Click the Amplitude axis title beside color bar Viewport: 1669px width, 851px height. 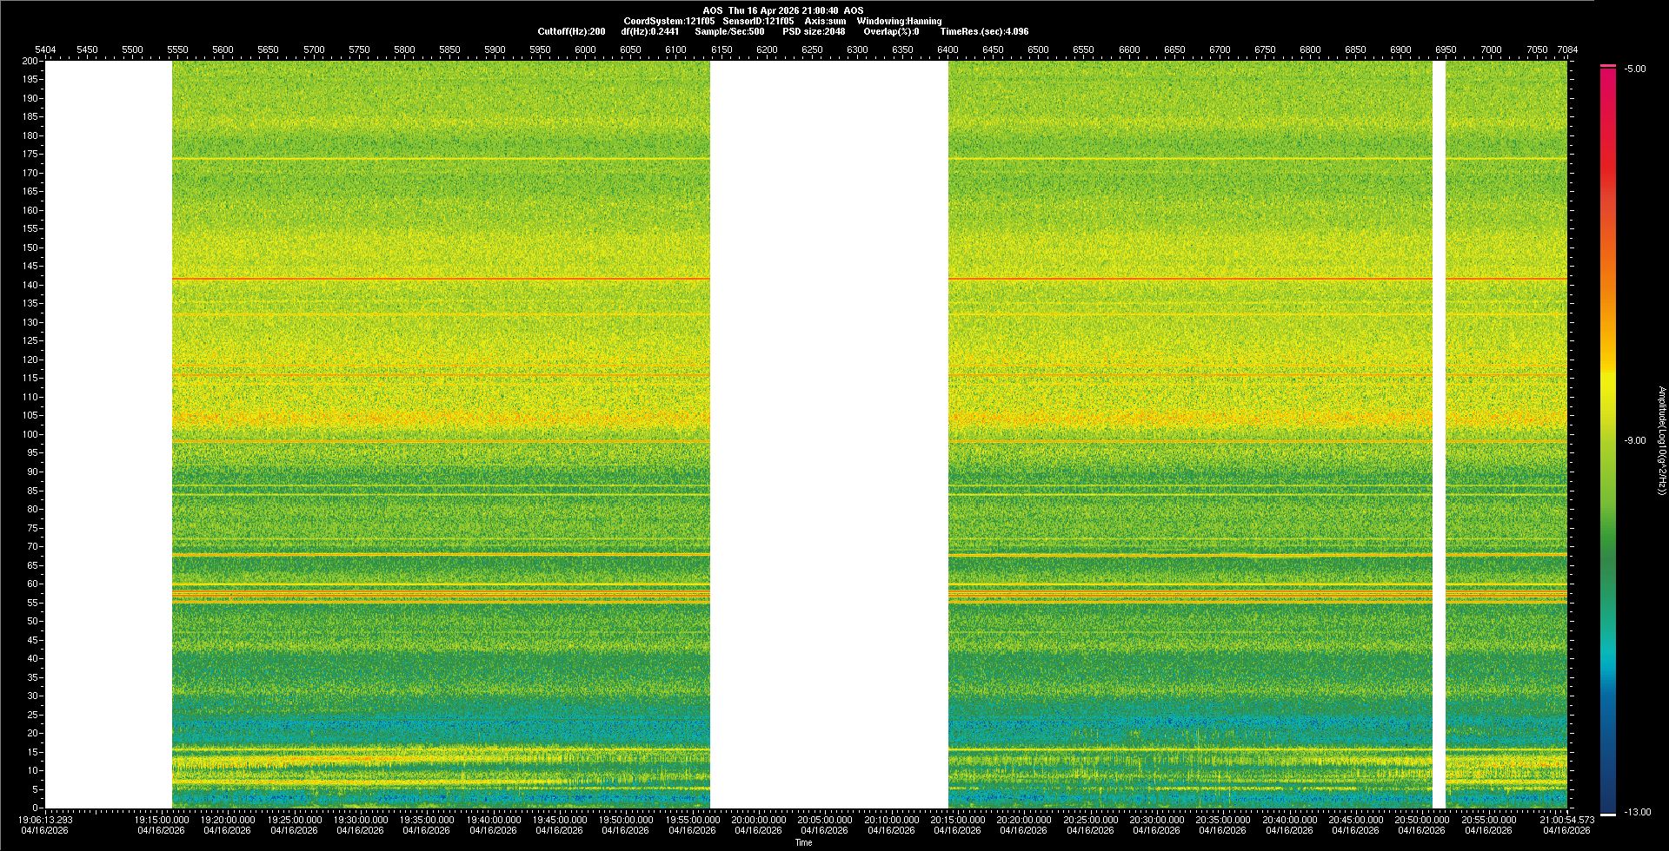coord(1661,440)
